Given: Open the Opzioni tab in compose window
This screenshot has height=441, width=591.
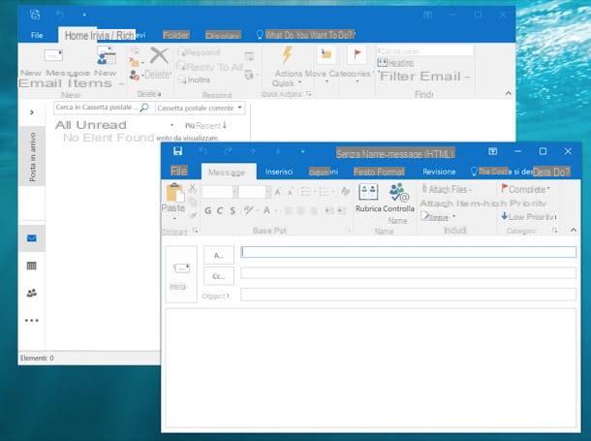Looking at the screenshot, I should [323, 172].
